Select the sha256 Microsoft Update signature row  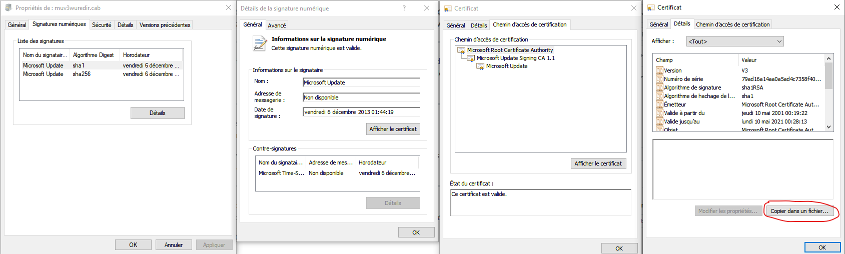point(101,74)
